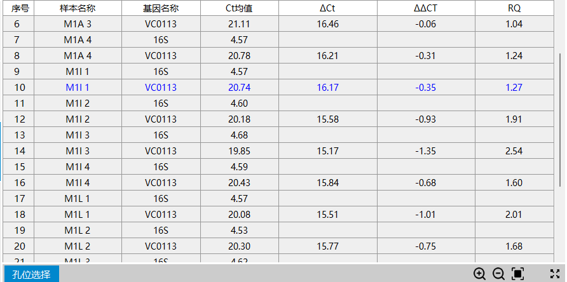Select the M1L 2 VC0113 row 20

161,246
